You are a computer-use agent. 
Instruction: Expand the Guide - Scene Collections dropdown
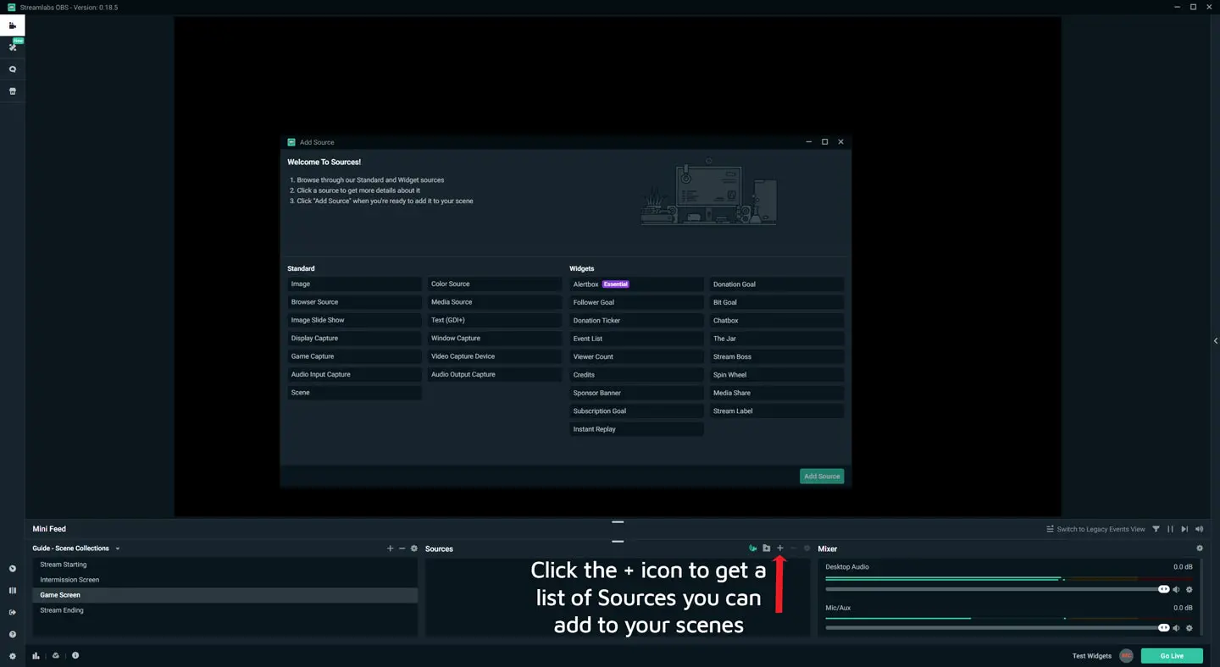point(76,548)
